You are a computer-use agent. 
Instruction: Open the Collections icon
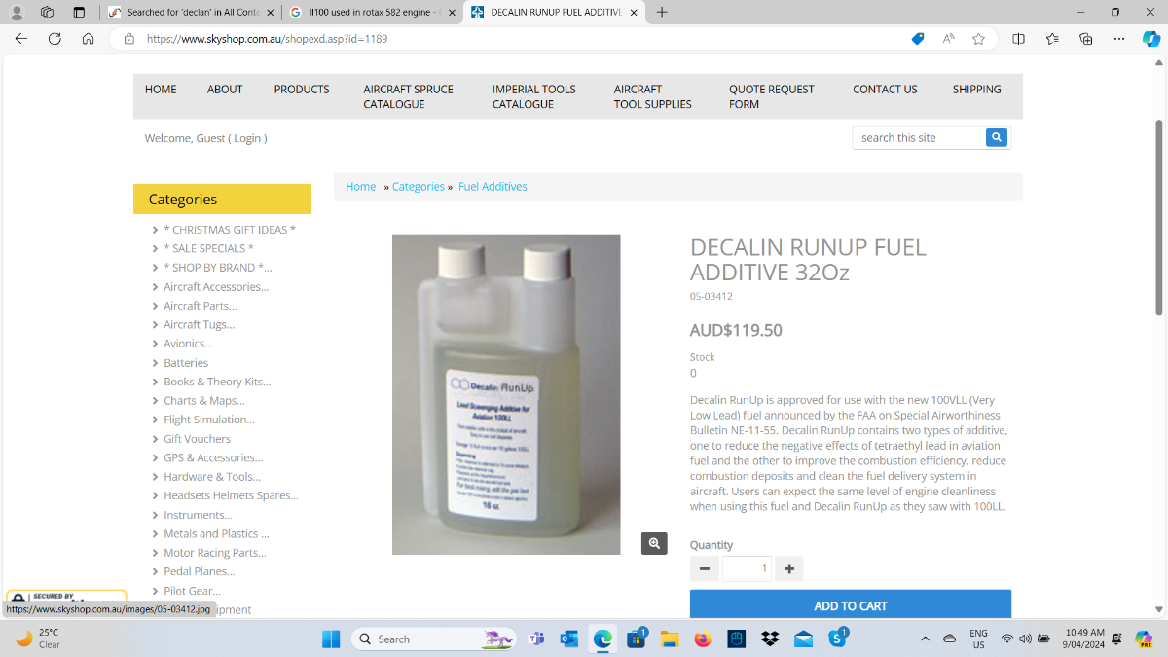(1086, 39)
